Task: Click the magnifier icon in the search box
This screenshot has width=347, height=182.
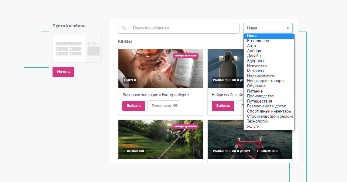Action: (x=124, y=28)
